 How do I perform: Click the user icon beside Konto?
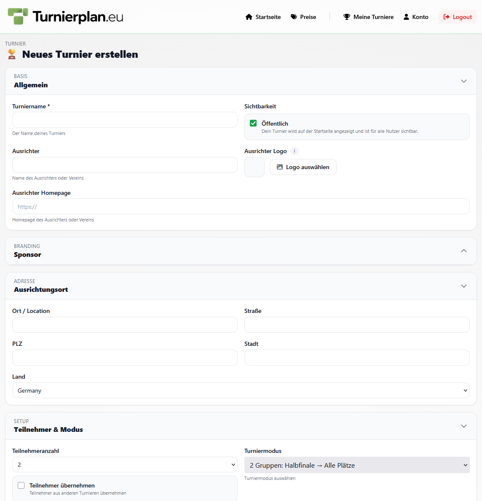click(406, 17)
